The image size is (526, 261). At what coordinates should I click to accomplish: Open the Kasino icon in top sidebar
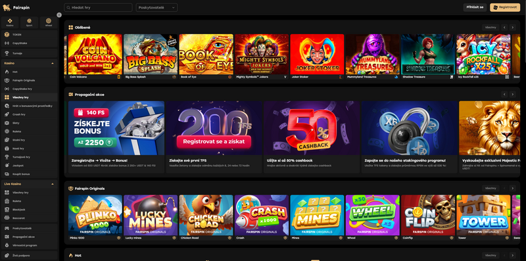tap(10, 22)
